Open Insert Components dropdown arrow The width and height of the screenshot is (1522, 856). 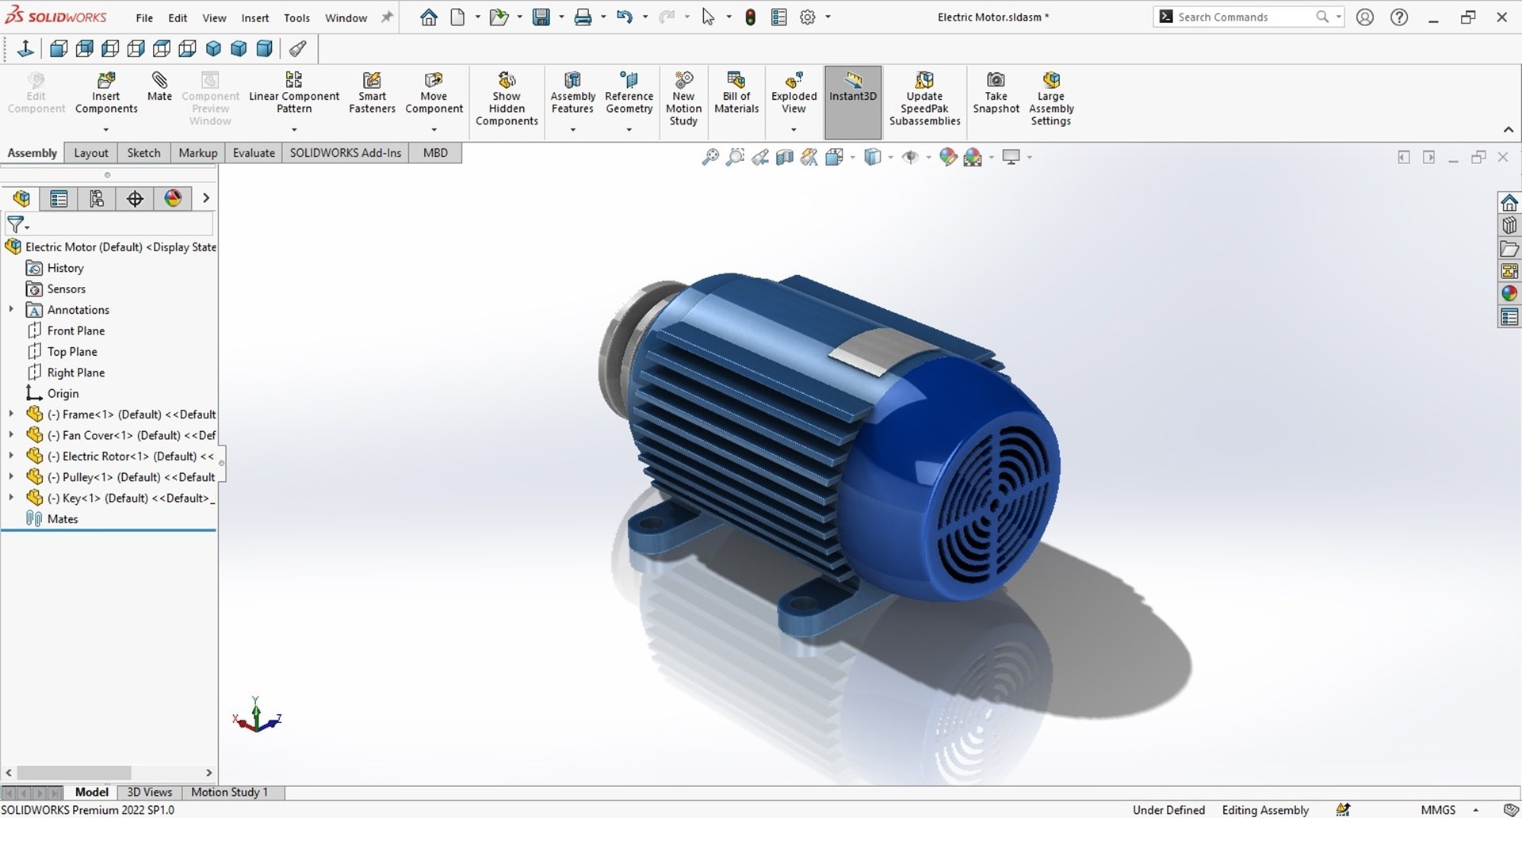pyautogui.click(x=106, y=130)
